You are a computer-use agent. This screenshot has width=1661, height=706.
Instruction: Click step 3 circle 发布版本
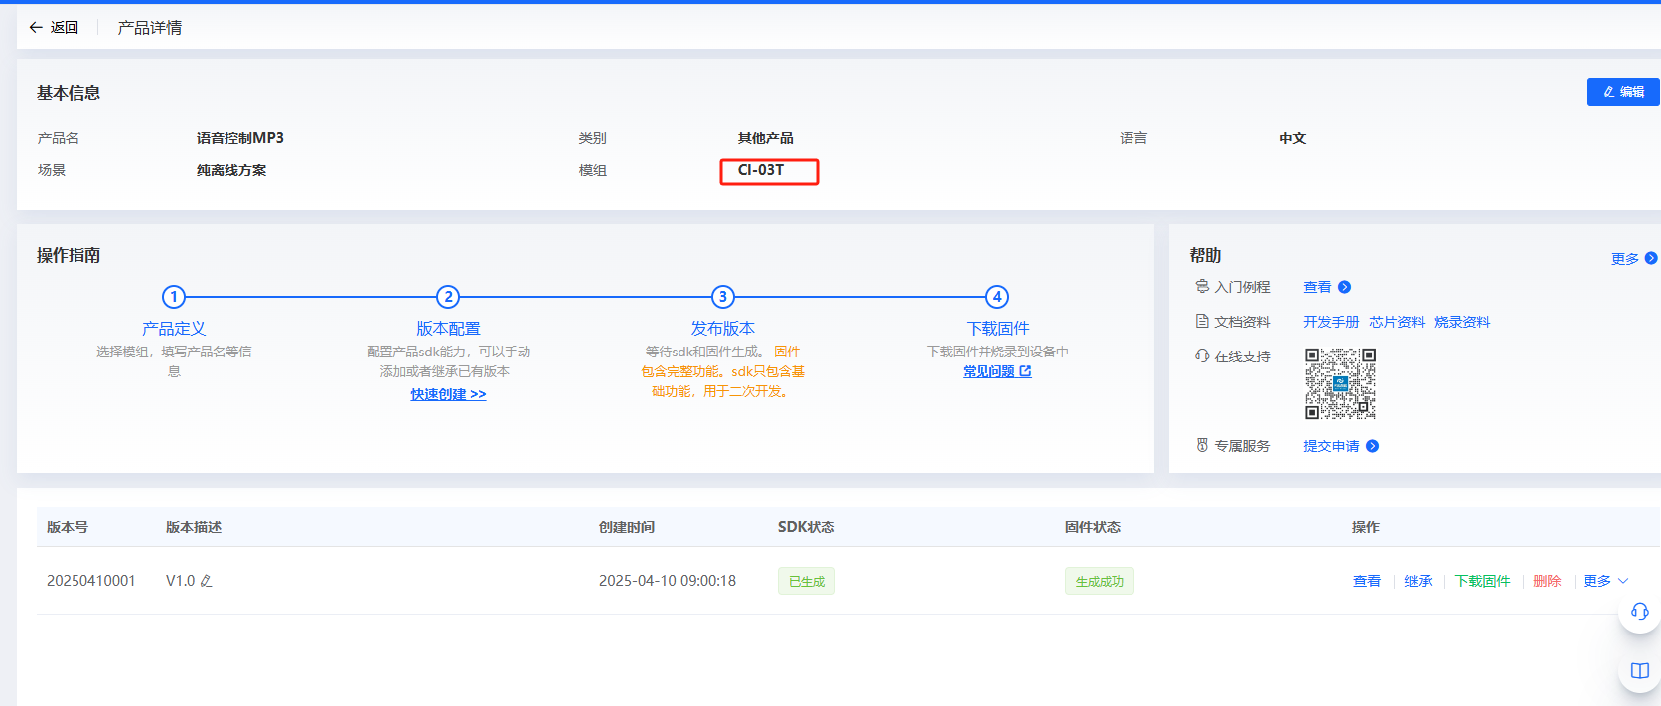click(x=723, y=297)
